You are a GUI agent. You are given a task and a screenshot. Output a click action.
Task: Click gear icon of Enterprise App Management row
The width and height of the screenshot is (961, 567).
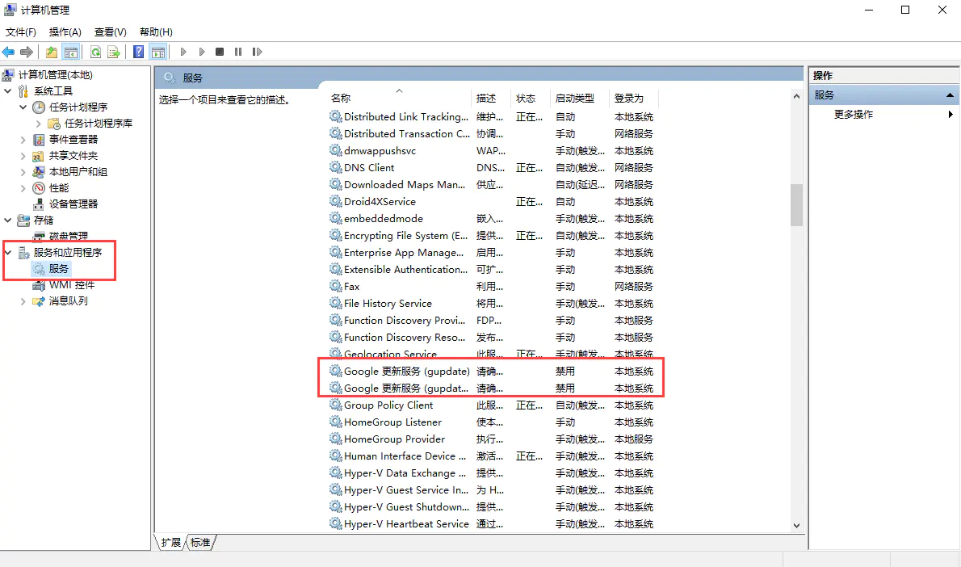tap(335, 252)
